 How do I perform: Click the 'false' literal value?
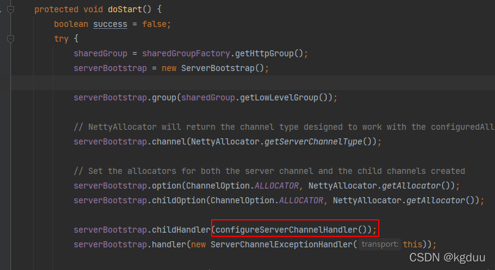point(154,24)
